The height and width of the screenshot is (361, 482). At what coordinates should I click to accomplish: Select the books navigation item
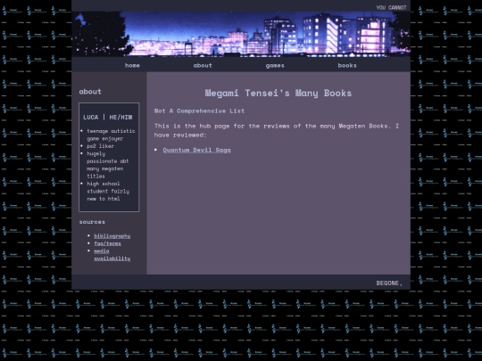coord(347,65)
